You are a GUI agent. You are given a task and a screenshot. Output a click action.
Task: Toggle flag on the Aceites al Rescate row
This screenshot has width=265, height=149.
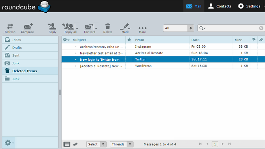pos(254,53)
